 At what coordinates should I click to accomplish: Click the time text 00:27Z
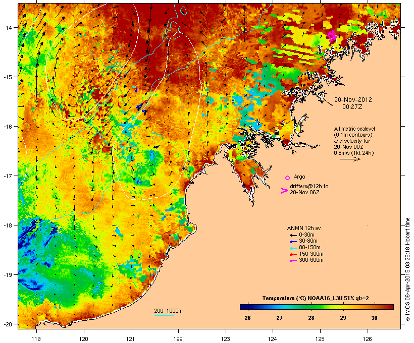(352, 107)
